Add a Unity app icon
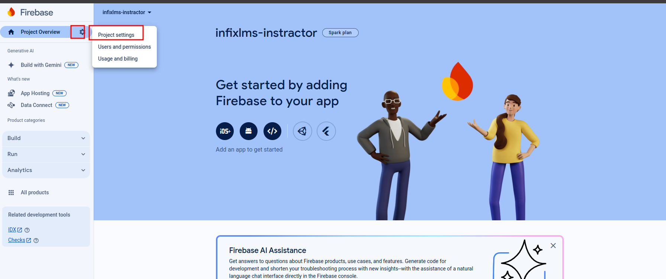The width and height of the screenshot is (666, 279). click(303, 131)
